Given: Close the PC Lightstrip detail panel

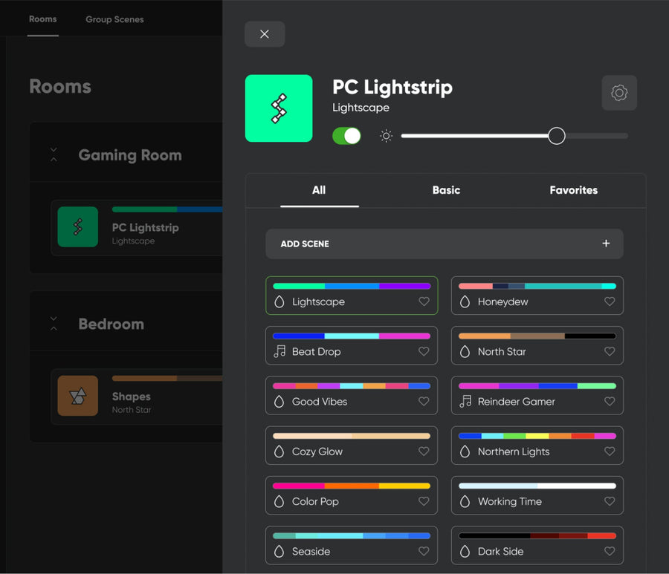Looking at the screenshot, I should (265, 34).
